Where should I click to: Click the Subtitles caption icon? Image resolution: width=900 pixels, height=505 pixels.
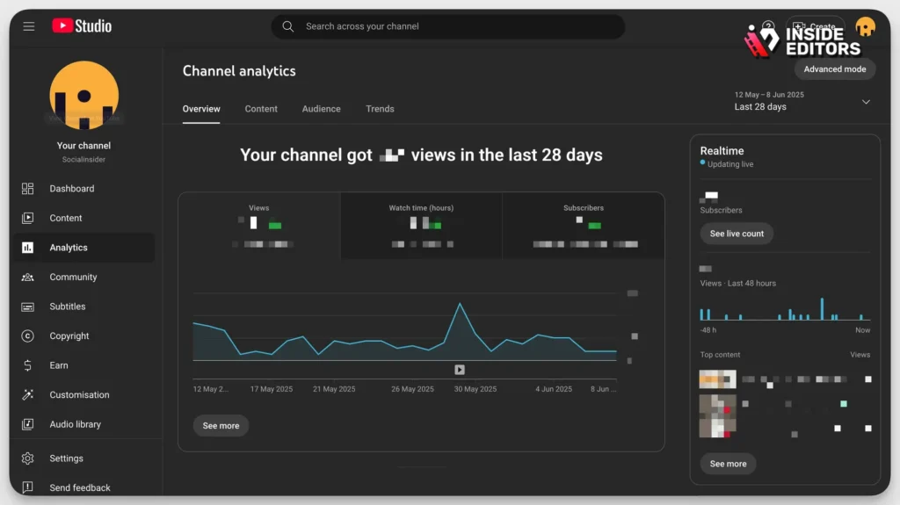click(x=27, y=307)
